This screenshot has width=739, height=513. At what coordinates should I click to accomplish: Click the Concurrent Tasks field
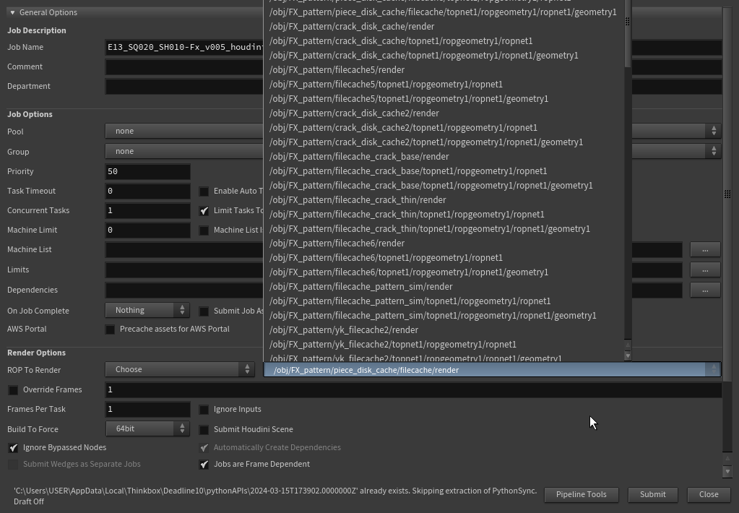point(147,211)
